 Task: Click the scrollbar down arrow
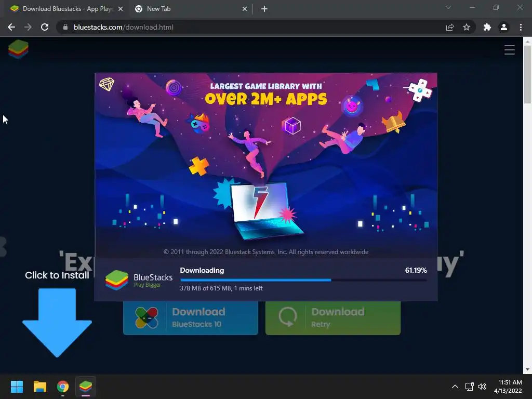527,369
